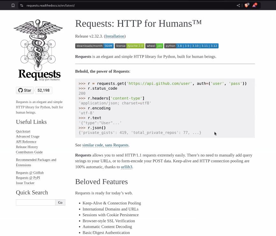The height and width of the screenshot is (236, 276).
Task: Open the Contributors Guide link
Action: click(x=29, y=152)
